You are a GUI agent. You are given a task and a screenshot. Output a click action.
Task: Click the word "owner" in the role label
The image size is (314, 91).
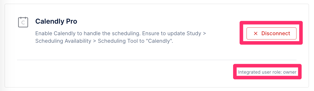[x=290, y=72]
